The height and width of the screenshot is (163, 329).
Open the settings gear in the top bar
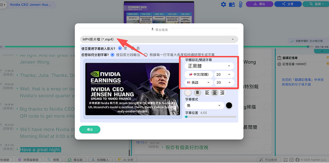223,4
